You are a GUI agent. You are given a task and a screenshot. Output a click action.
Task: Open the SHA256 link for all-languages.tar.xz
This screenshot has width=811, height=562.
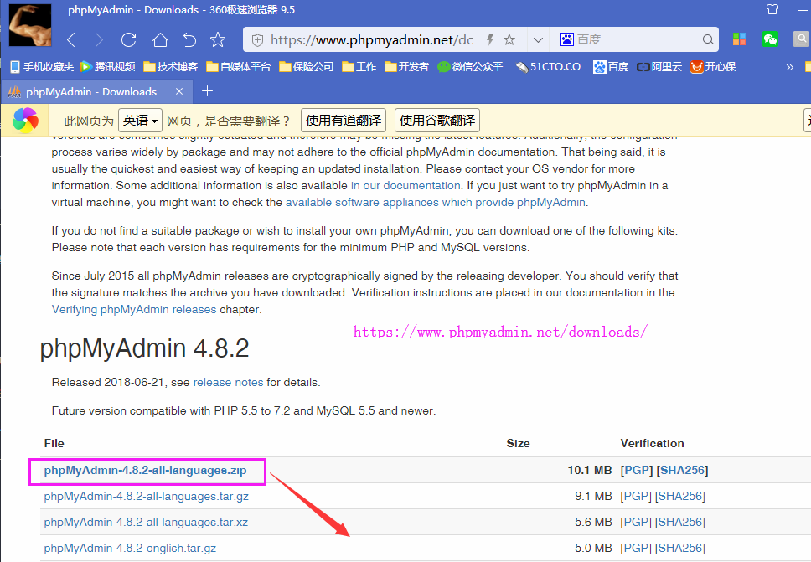click(680, 522)
